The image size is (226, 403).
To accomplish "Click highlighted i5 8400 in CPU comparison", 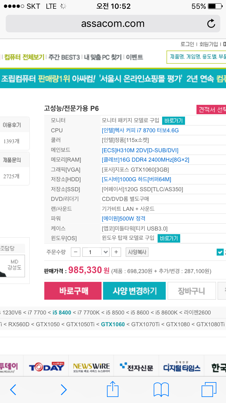I will pyautogui.click(x=62, y=312).
